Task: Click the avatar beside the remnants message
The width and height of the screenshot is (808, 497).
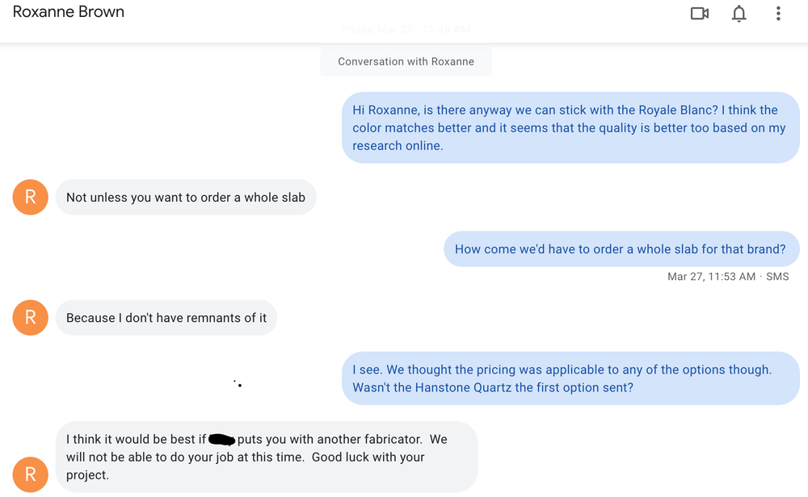Action: pyautogui.click(x=31, y=318)
